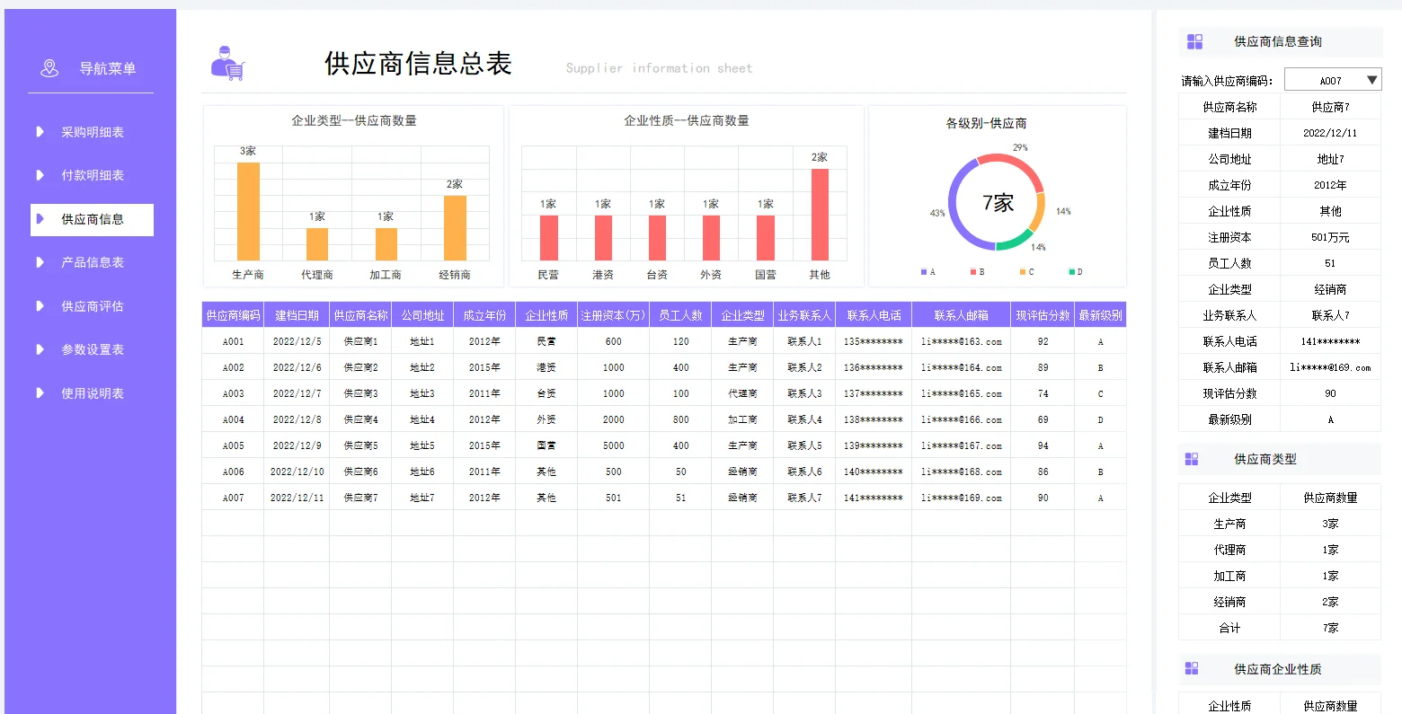Click the 经销商 orange bar in chart
This screenshot has width=1402, height=714.
point(455,228)
